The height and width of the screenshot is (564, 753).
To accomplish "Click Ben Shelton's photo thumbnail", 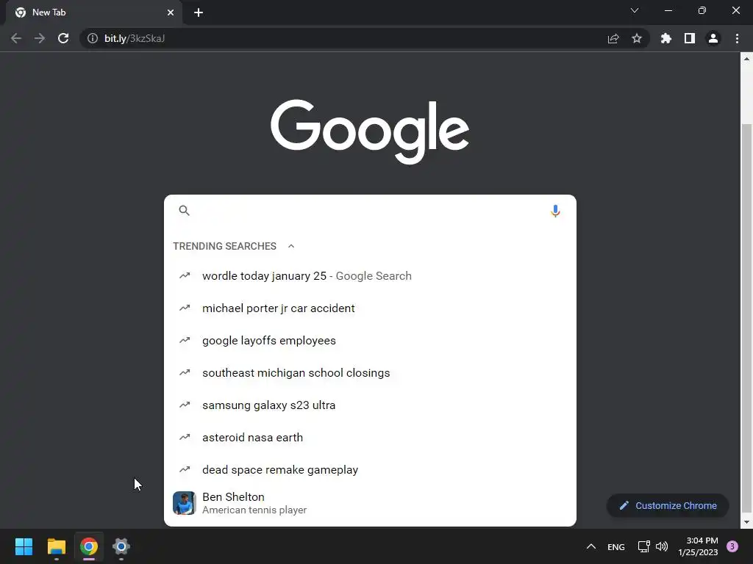I will pos(185,503).
